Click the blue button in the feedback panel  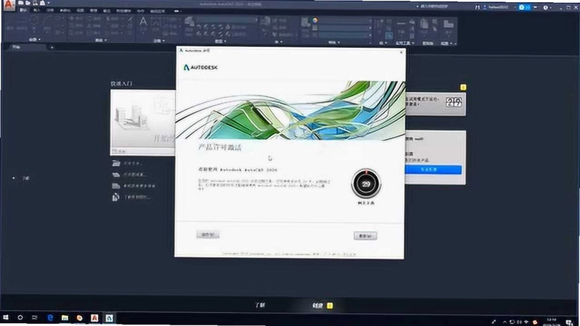(433, 170)
